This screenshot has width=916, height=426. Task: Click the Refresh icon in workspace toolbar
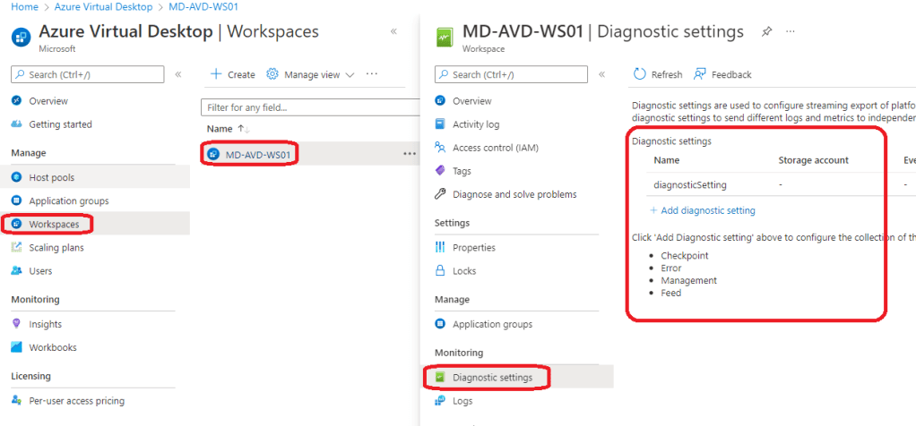639,74
